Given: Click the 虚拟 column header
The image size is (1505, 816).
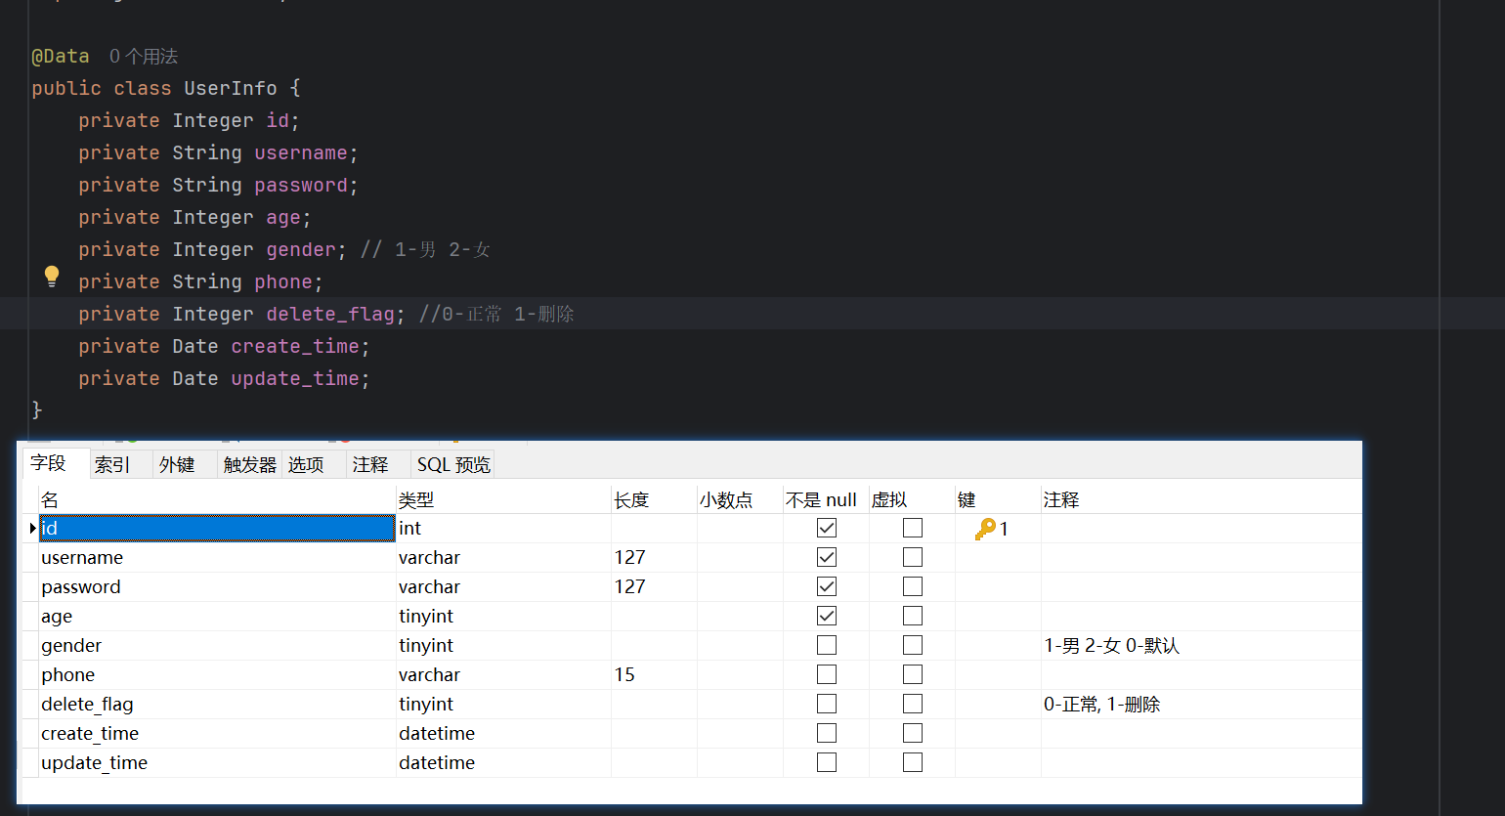Looking at the screenshot, I should click(912, 500).
